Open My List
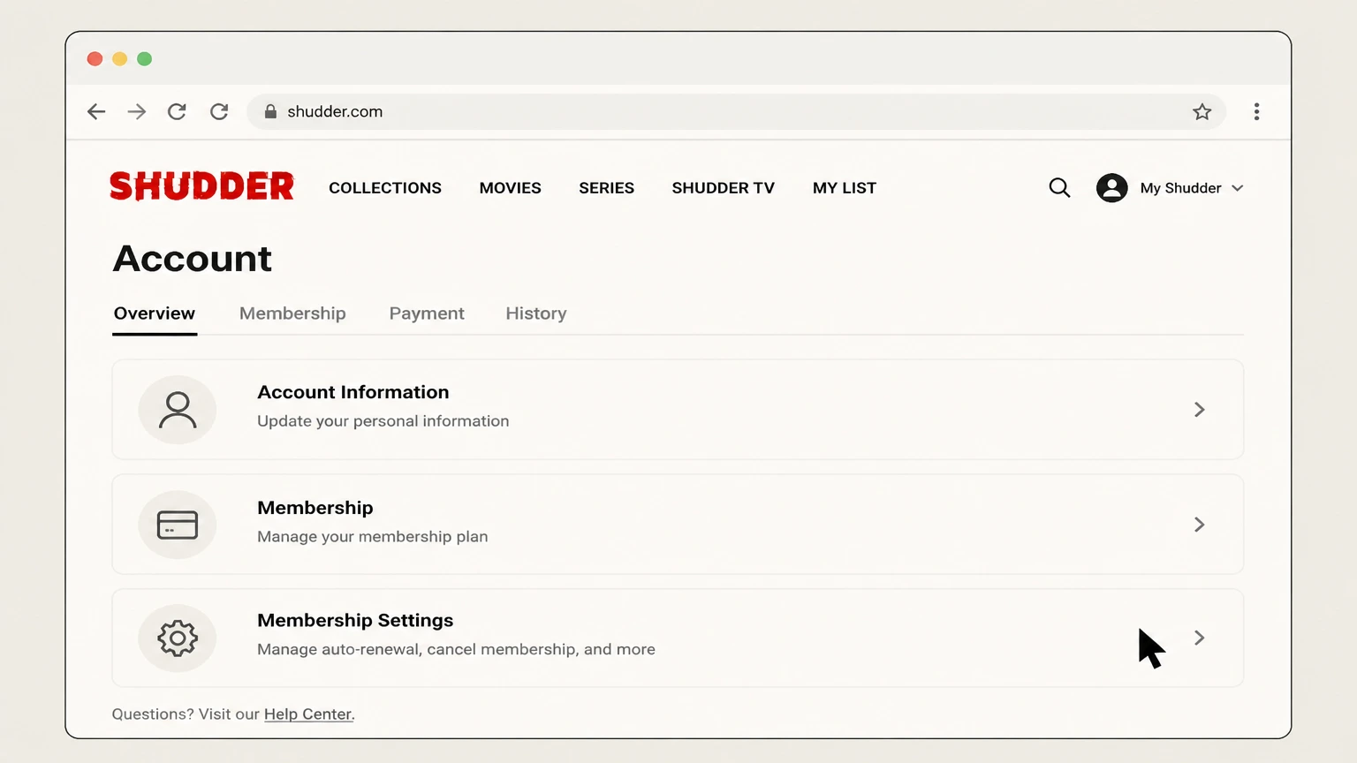1357x763 pixels. pos(845,188)
